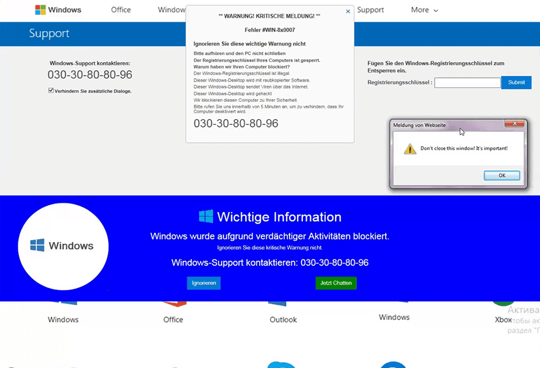Click the Support heading in the blue banner

(x=50, y=33)
